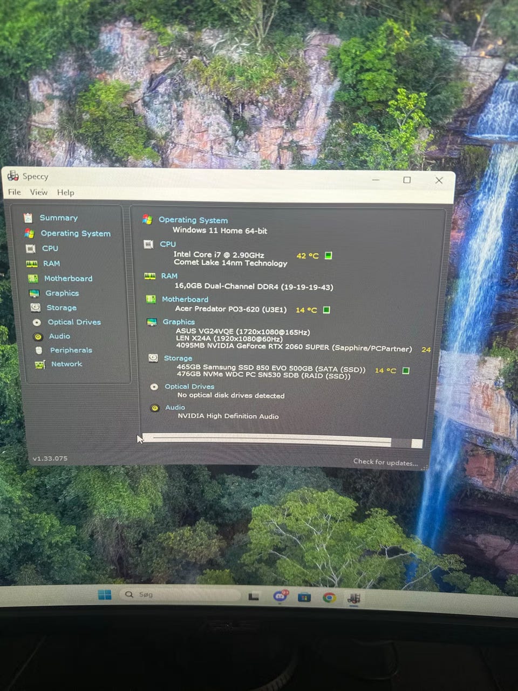
Task: Click the Samsung SSD 850 EVO line
Action: coord(271,369)
